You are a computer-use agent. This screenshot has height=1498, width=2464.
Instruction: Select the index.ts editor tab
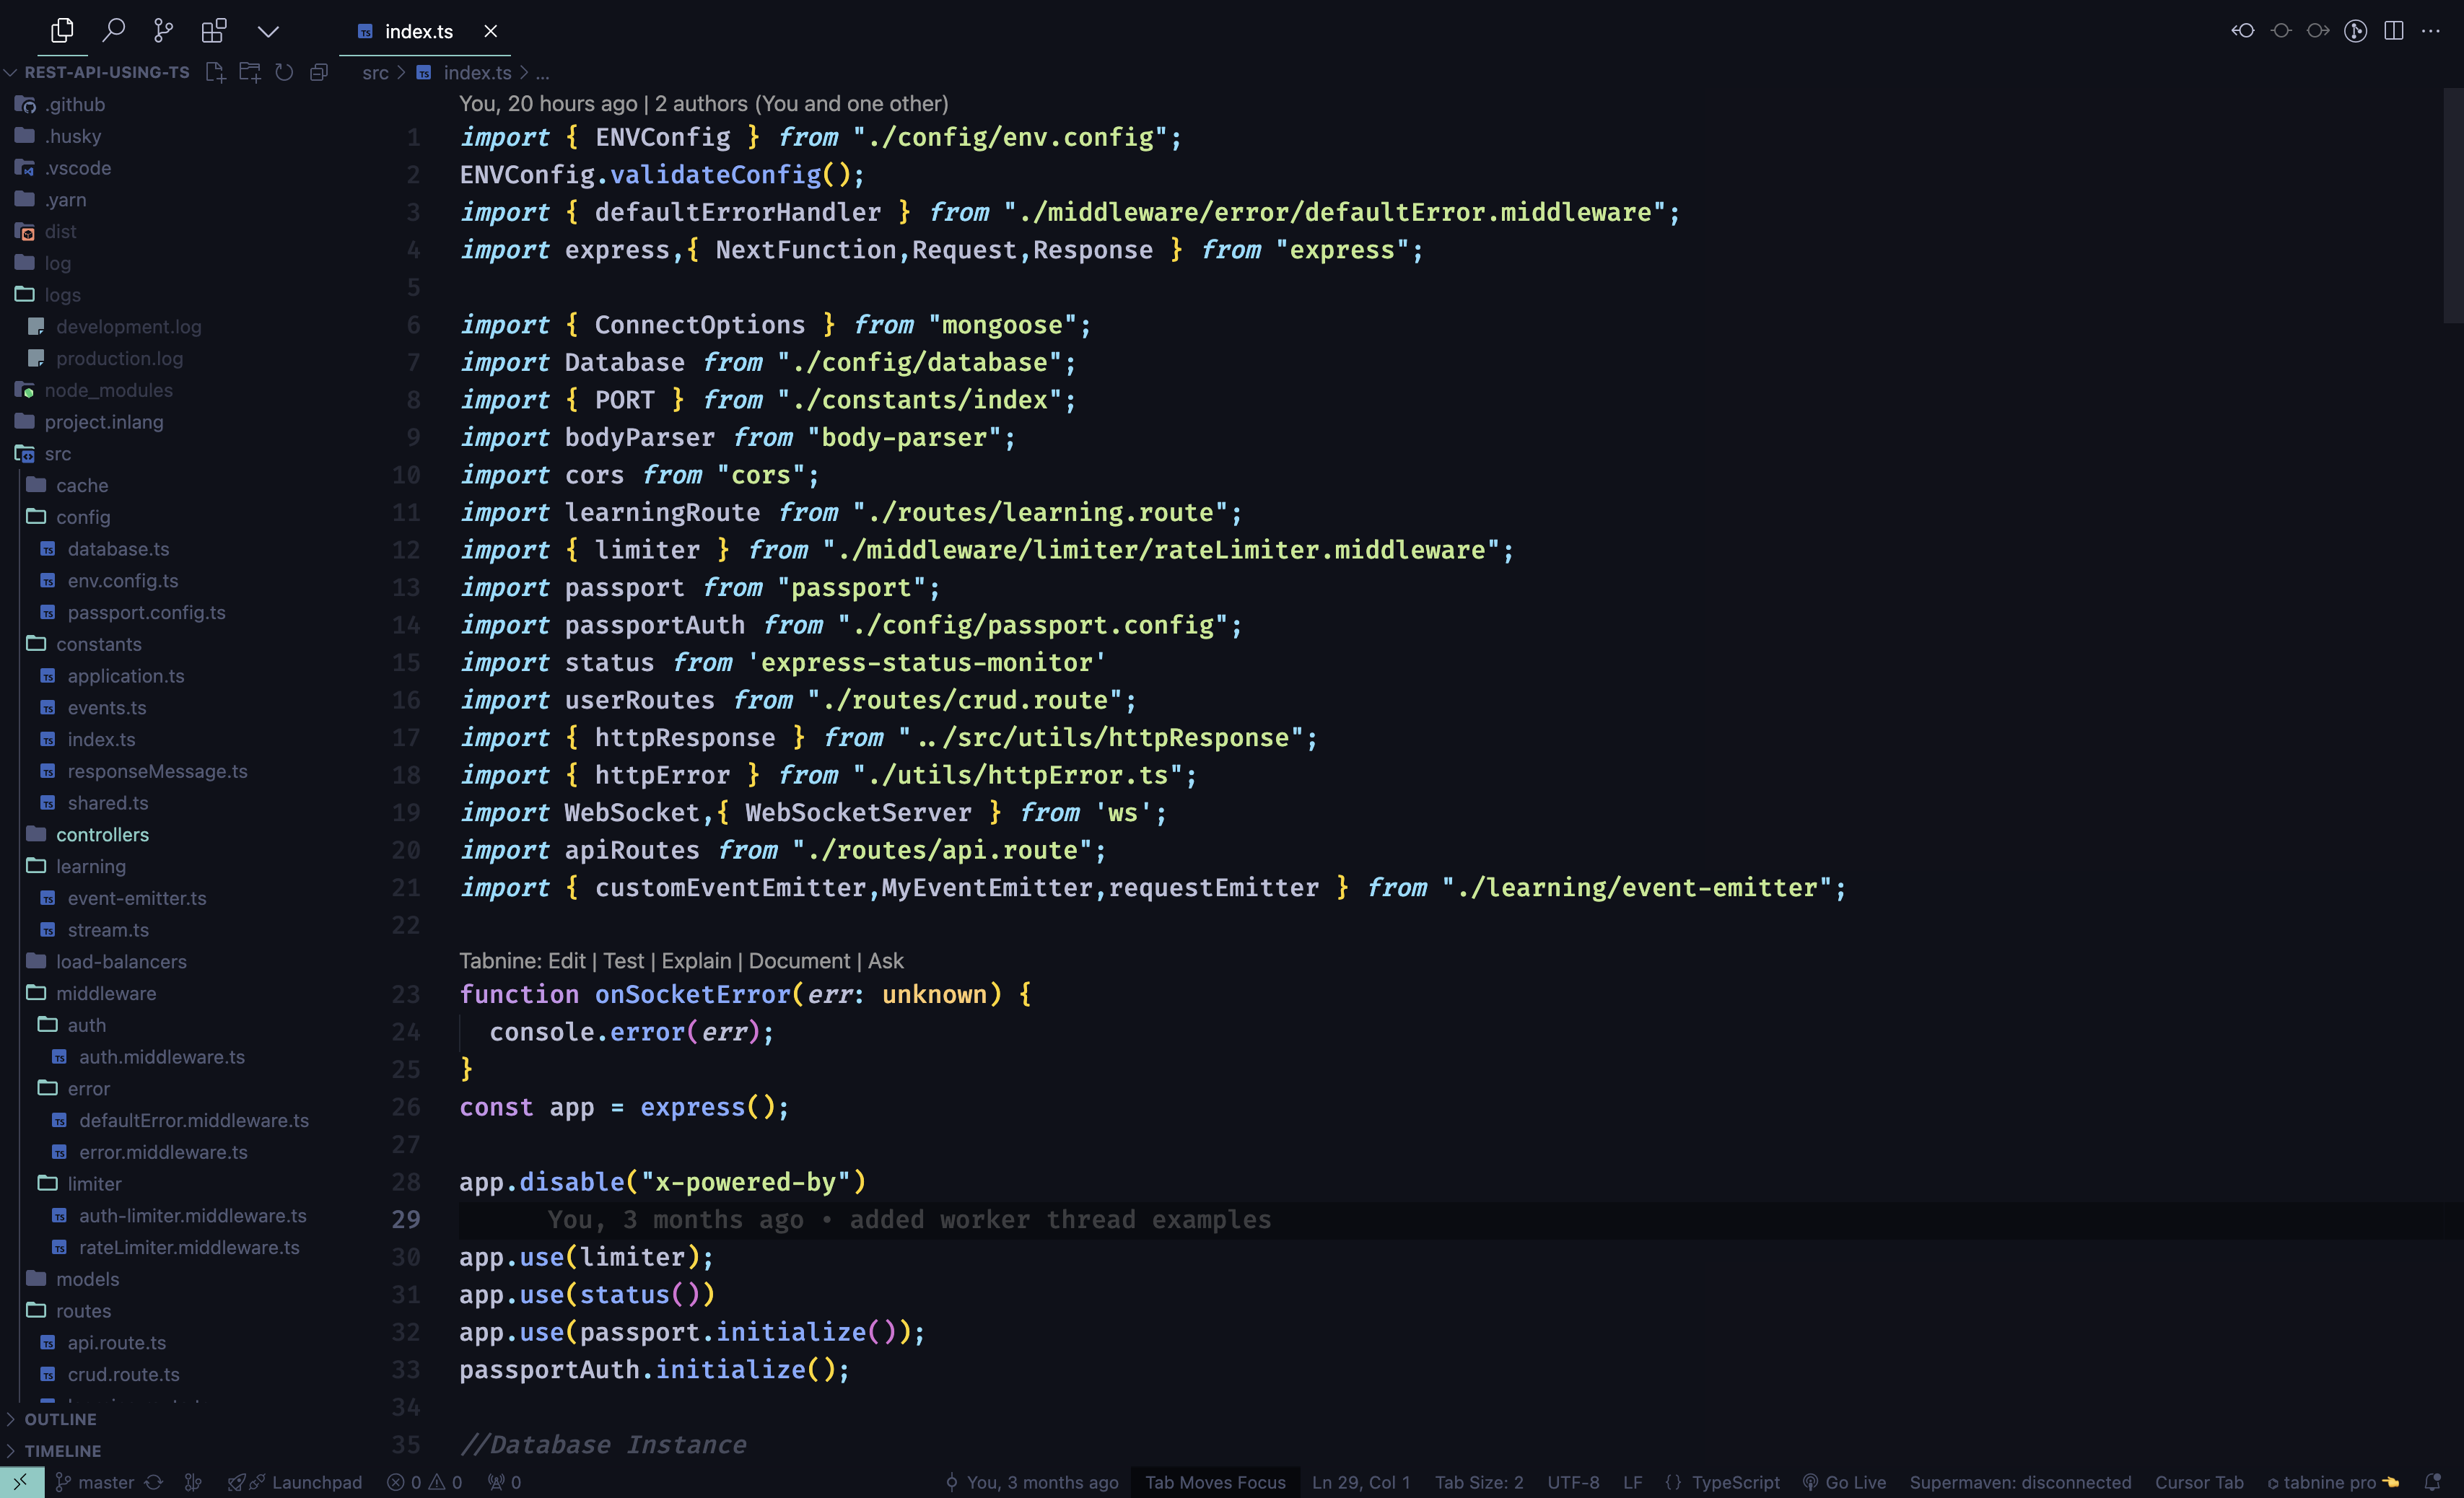[418, 32]
